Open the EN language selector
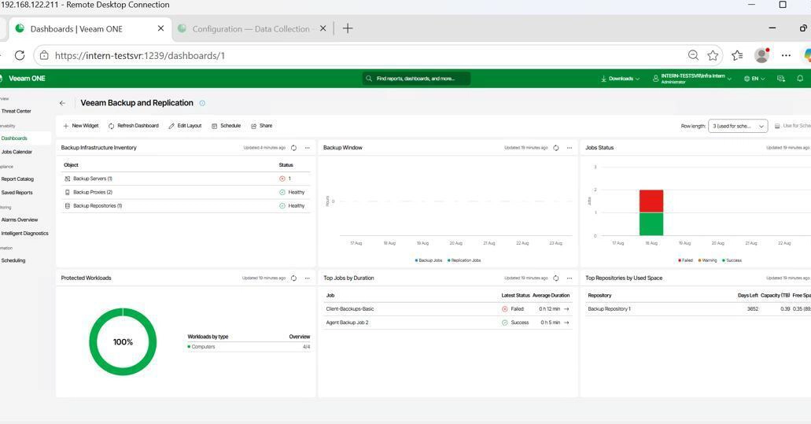The width and height of the screenshot is (811, 424). click(x=754, y=79)
